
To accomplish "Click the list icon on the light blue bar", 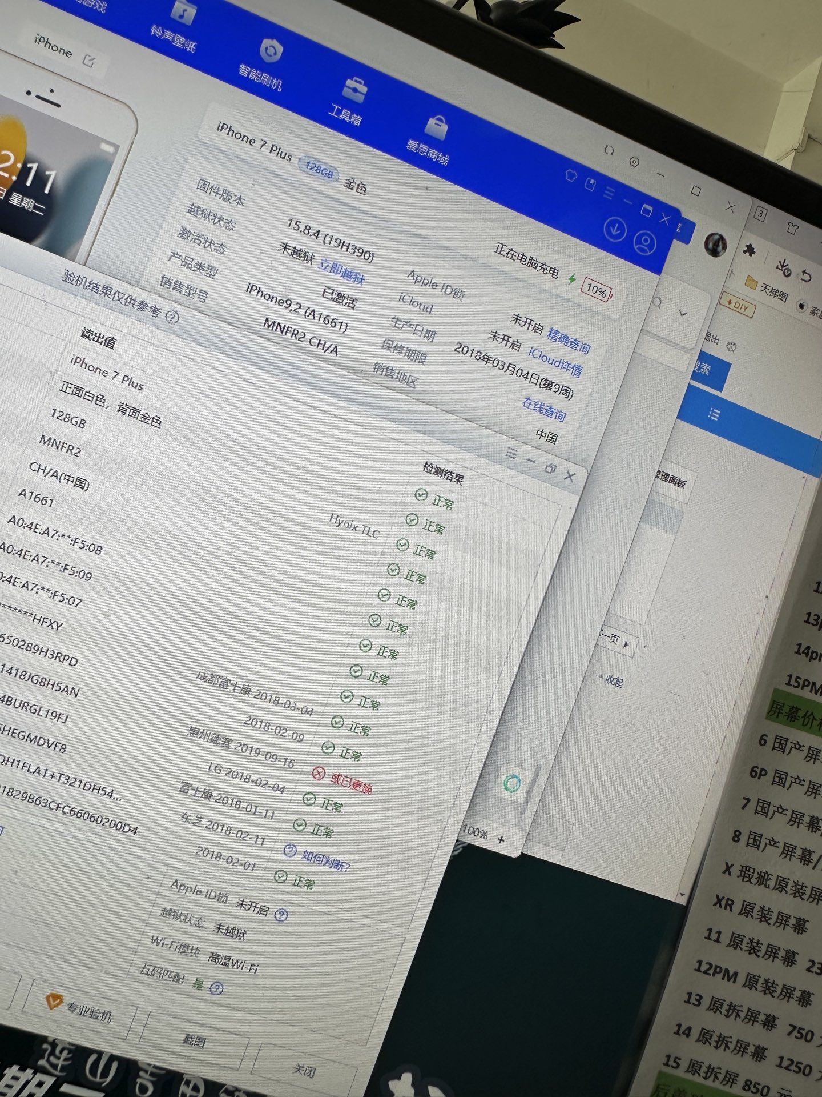I will [x=714, y=414].
